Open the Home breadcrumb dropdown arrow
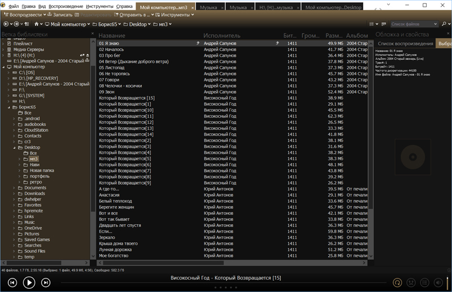Viewport: 452px width, 292px height. pos(41,24)
